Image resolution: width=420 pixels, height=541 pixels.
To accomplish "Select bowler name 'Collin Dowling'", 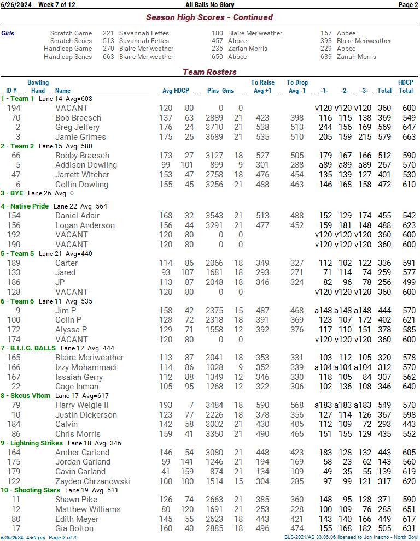I will click(x=81, y=185).
